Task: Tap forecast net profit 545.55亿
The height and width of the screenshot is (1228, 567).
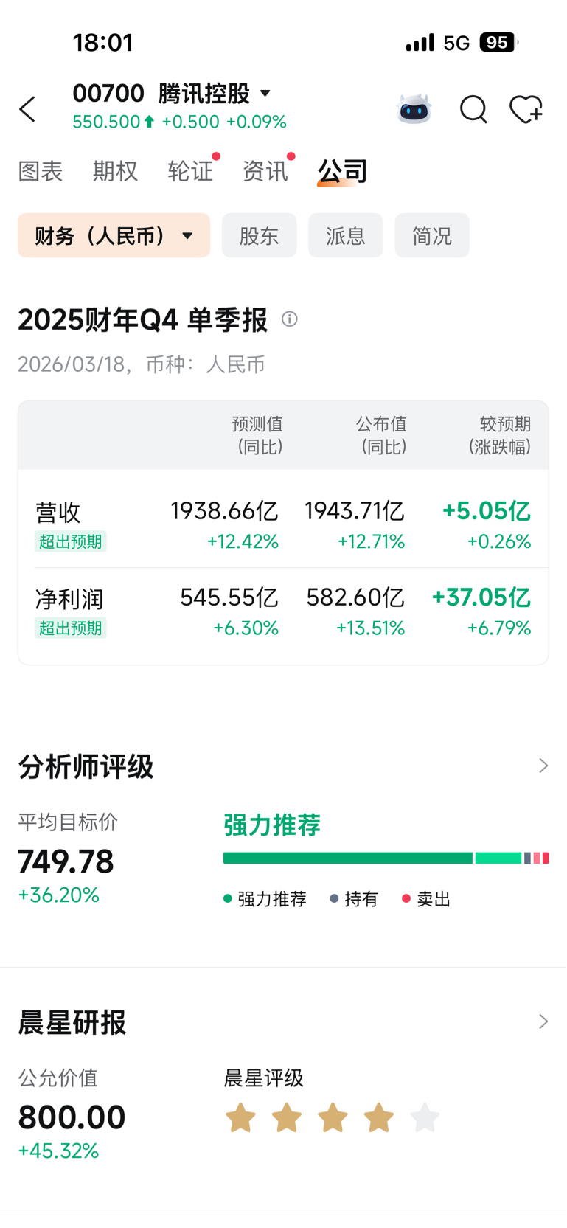Action: click(x=229, y=597)
